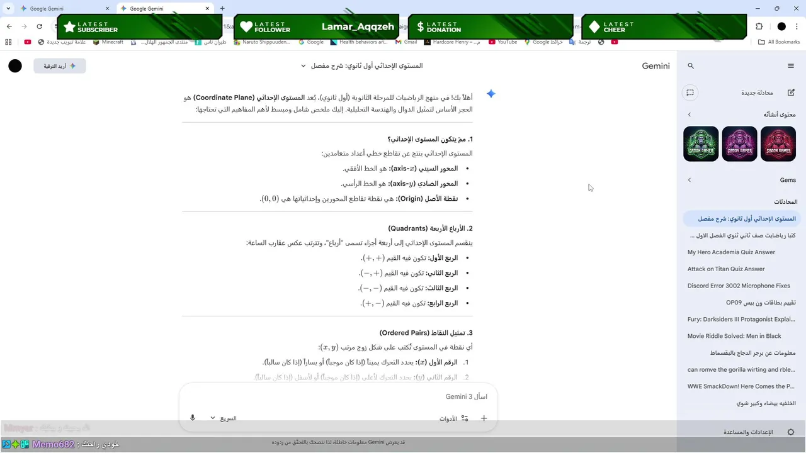Click the browser forward arrow

[24, 26]
